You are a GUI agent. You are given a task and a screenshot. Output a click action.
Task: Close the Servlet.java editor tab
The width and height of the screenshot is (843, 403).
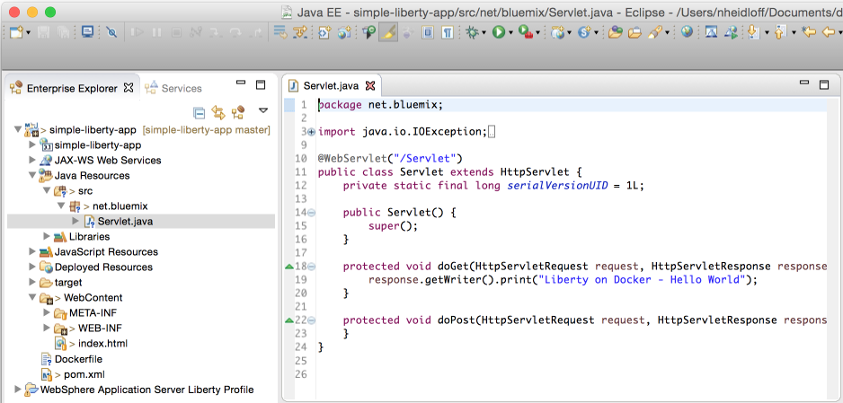(370, 86)
